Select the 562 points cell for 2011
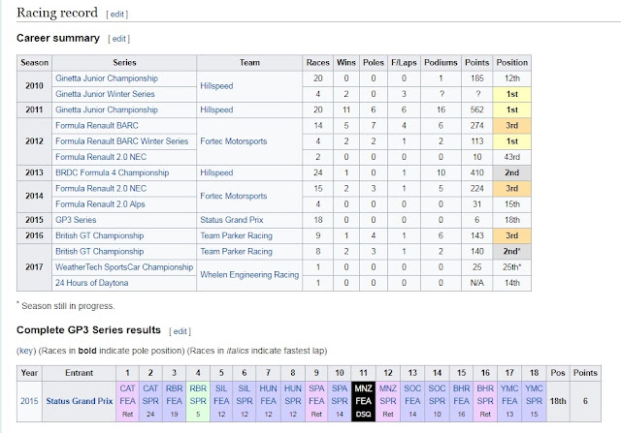 pyautogui.click(x=476, y=109)
